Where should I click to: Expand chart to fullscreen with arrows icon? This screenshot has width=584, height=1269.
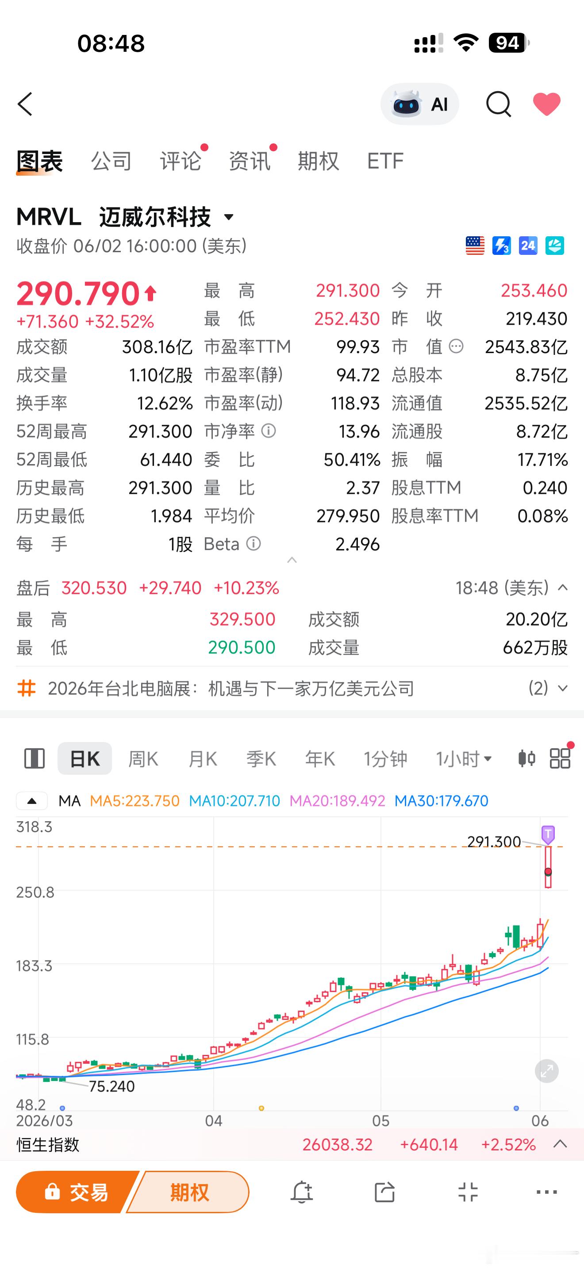pos(546,1071)
